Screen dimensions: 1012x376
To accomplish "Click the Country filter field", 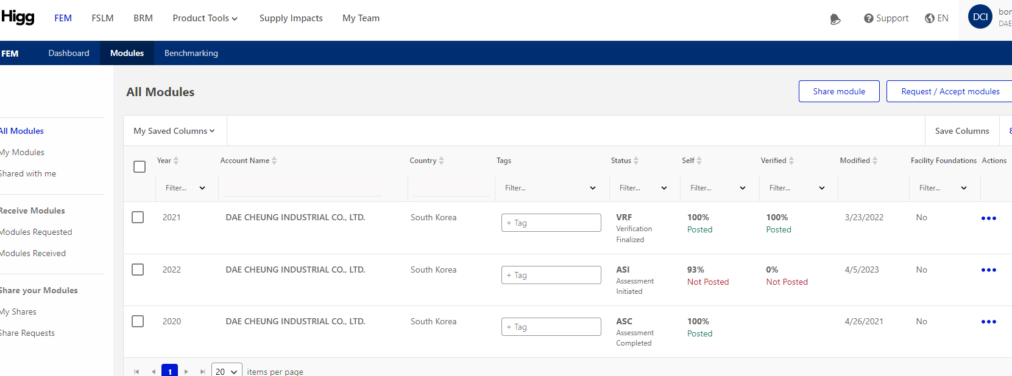I will click(451, 188).
